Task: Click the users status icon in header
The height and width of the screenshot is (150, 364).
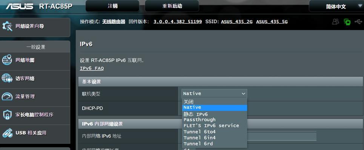Action: click(335, 22)
